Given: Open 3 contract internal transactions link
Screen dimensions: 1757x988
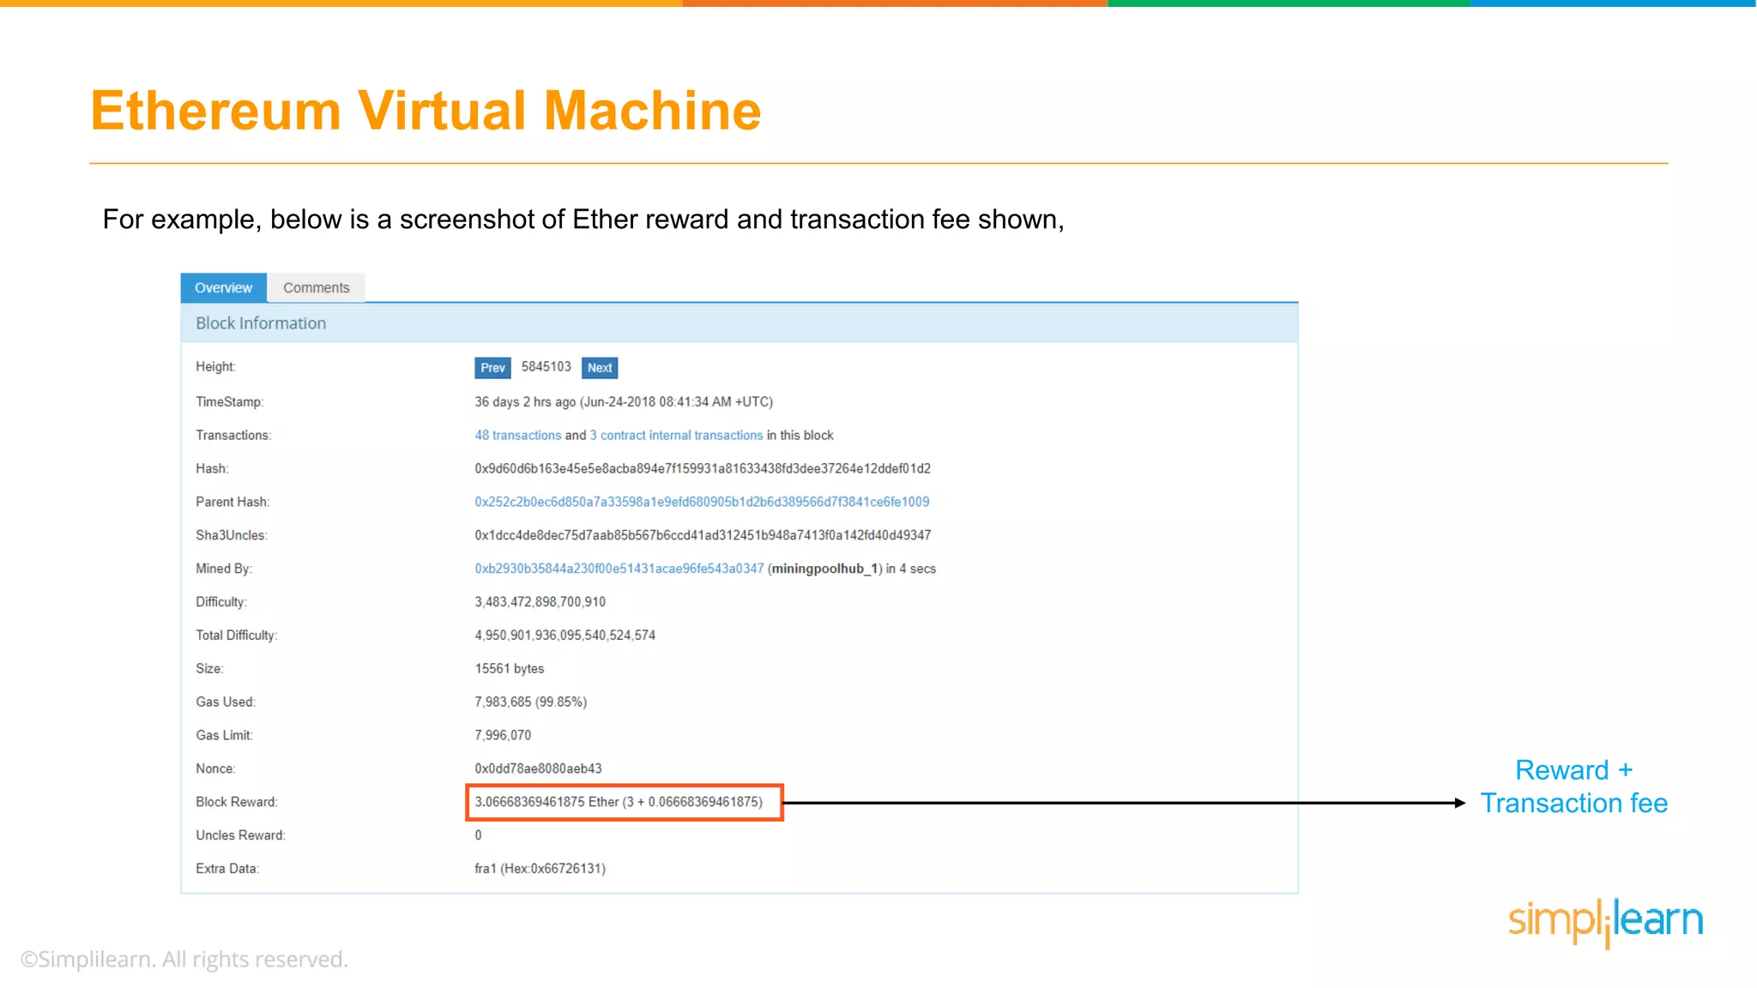Looking at the screenshot, I should click(x=676, y=436).
